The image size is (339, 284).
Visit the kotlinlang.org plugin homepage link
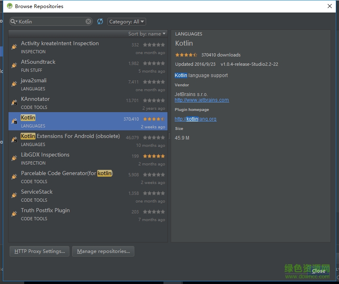click(x=195, y=119)
